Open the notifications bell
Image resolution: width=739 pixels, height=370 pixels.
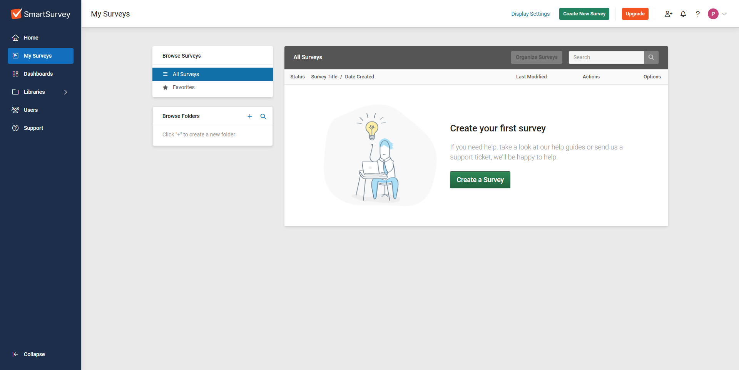point(683,14)
